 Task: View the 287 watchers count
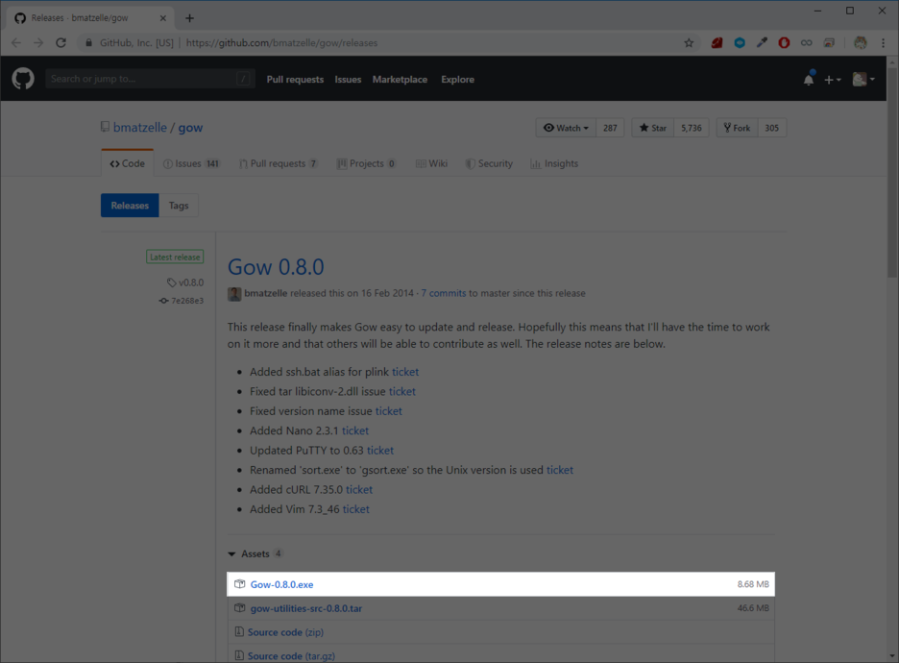tap(610, 128)
